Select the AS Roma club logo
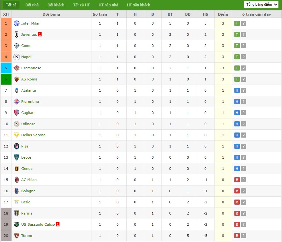Screen dimensions: 282x242 pyautogui.click(x=17, y=79)
